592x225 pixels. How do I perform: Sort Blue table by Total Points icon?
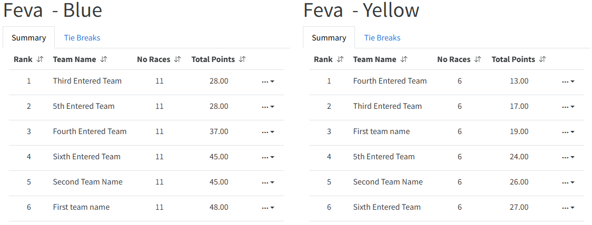coord(242,59)
